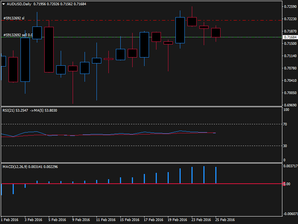Click the 25 Feb 2016 date label
298x224 pixels.
225,220
